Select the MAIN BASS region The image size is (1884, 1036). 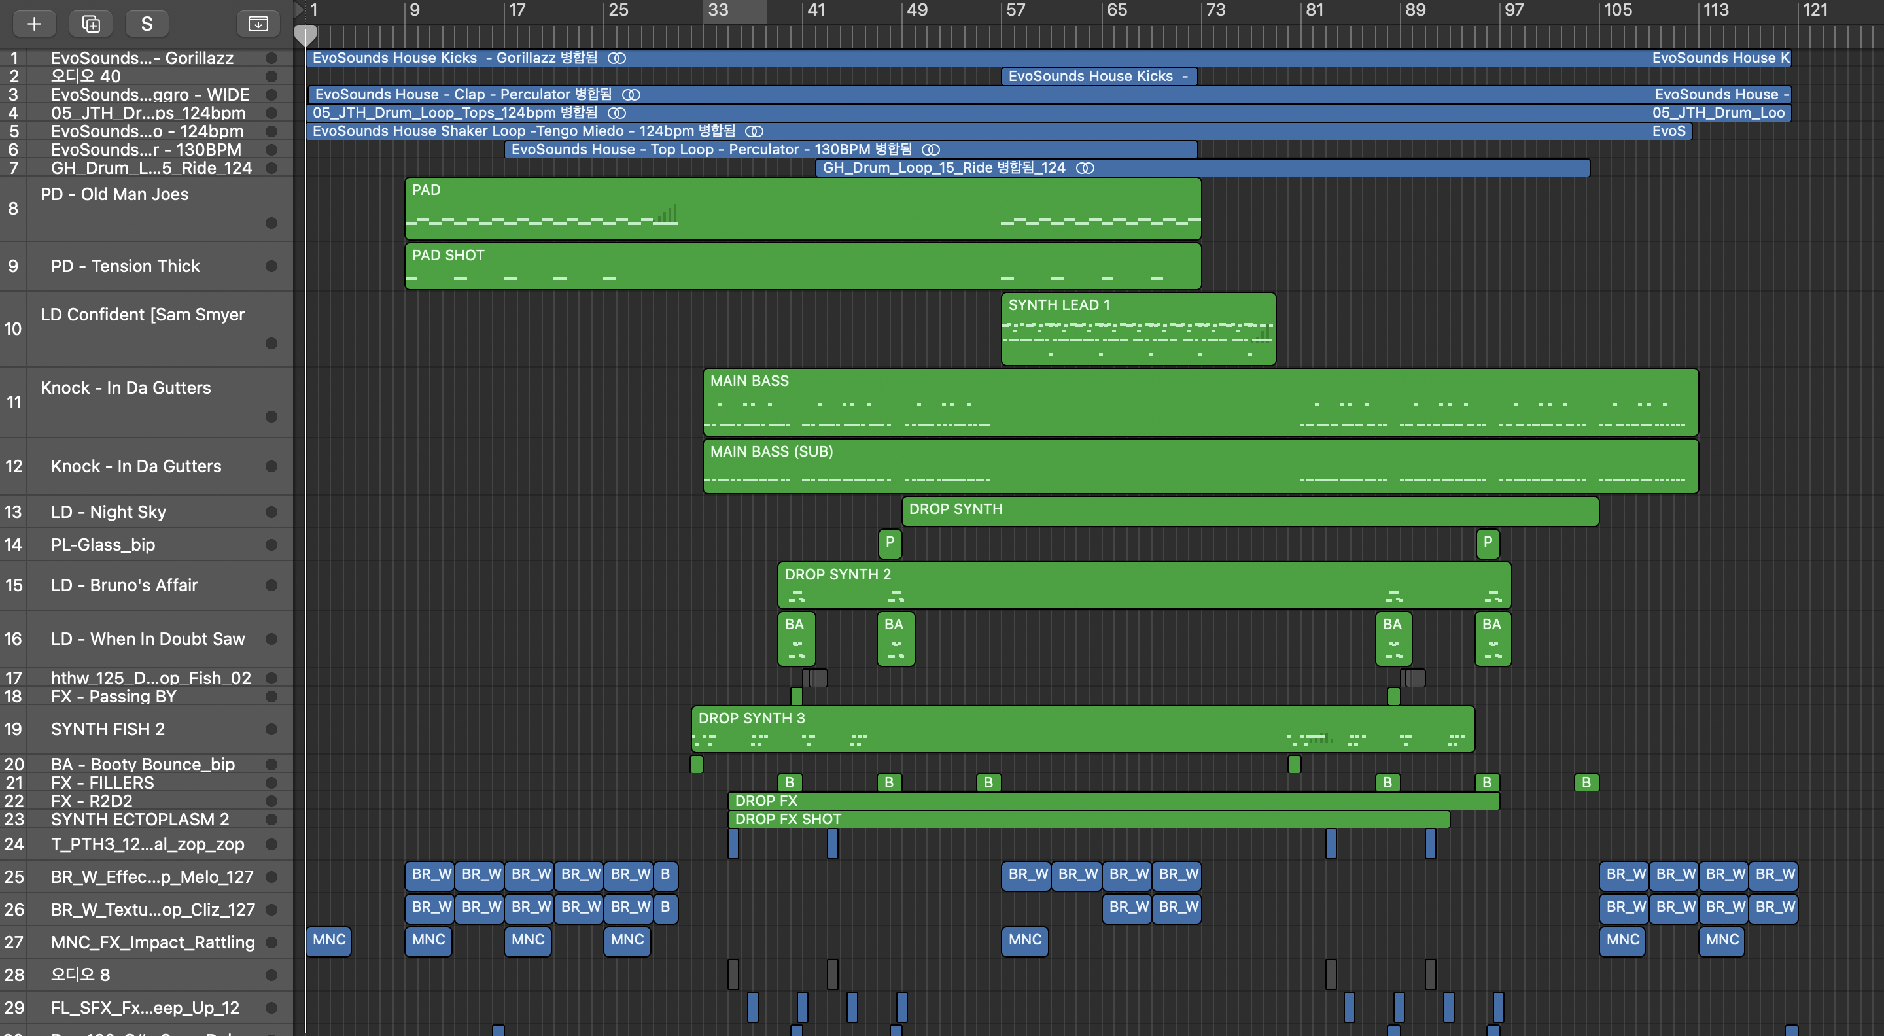(x=1201, y=403)
